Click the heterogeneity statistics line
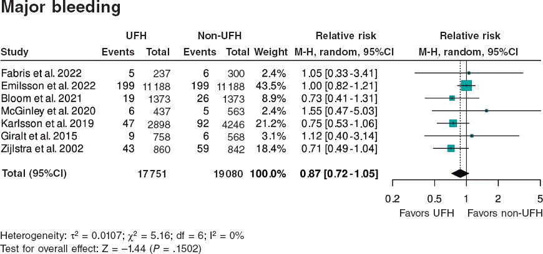The height and width of the screenshot is (254, 543). pos(122,236)
